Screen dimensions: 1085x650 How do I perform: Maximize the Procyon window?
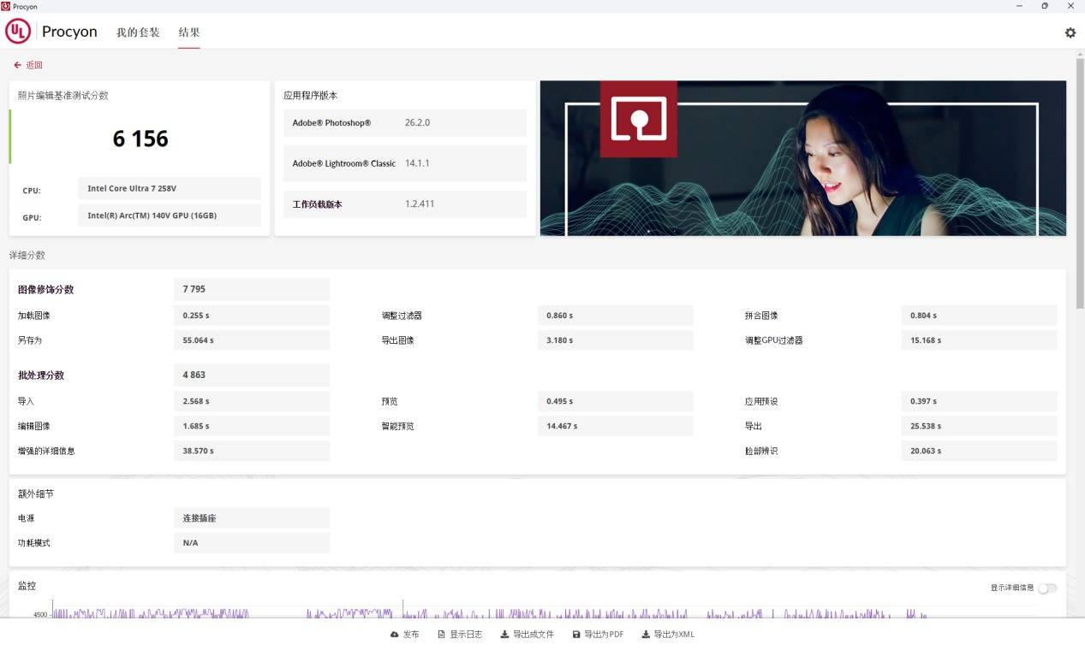(x=1044, y=6)
